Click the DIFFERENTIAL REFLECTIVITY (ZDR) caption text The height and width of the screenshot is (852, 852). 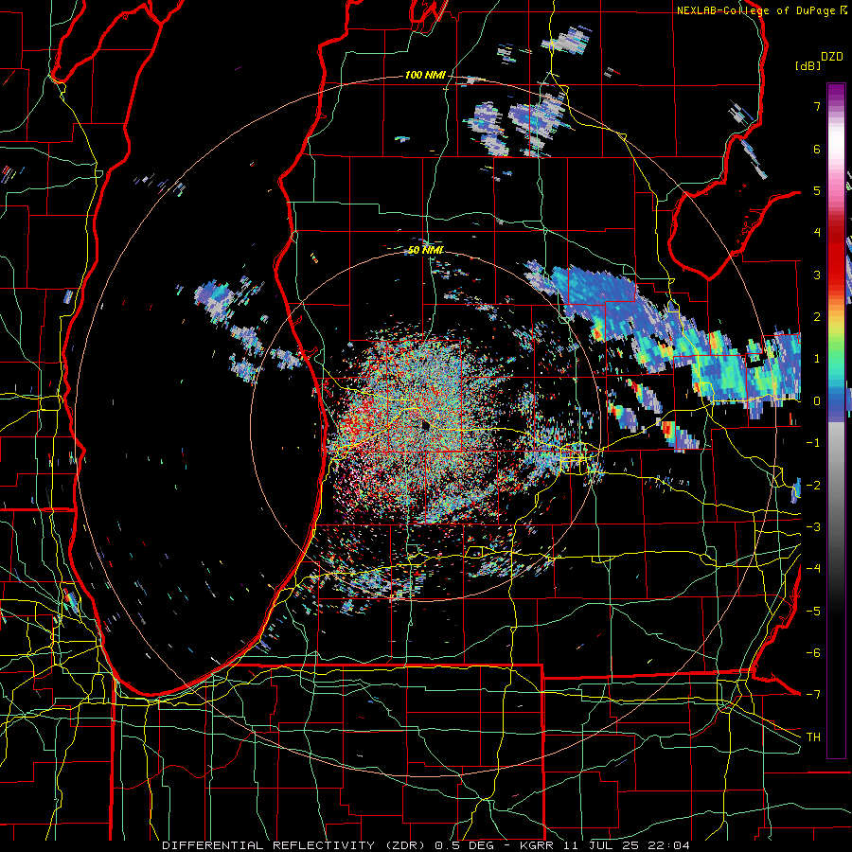(295, 845)
